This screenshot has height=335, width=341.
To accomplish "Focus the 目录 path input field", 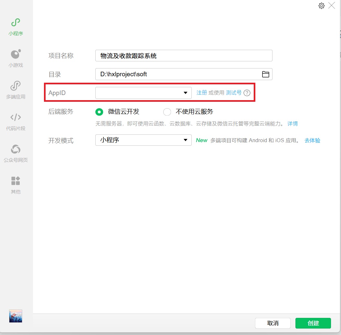I will tap(184, 74).
